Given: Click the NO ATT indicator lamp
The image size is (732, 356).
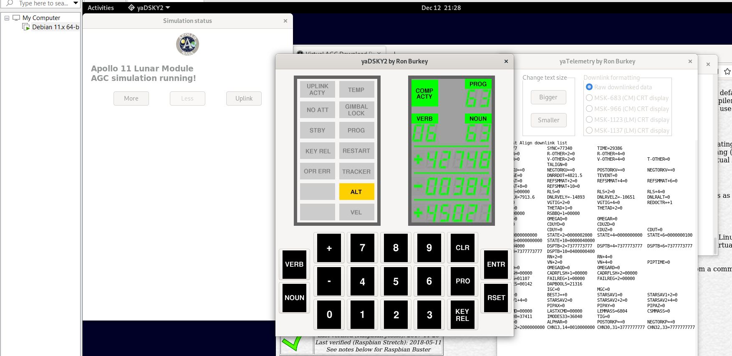Looking at the screenshot, I should (318, 110).
